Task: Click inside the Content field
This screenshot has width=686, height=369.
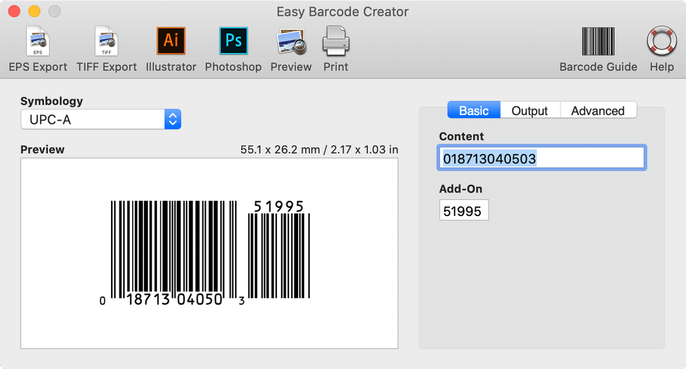Action: (541, 158)
